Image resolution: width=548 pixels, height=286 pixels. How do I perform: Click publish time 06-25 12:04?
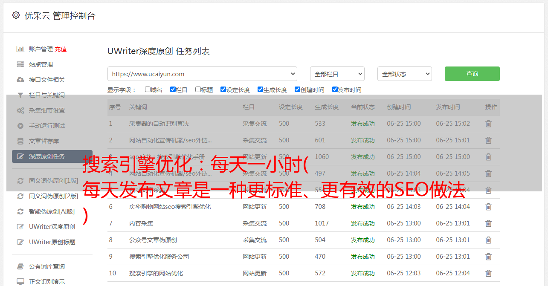[x=453, y=273]
